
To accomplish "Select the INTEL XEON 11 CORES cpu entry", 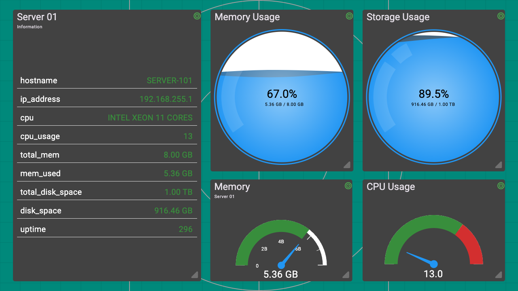I will tap(150, 118).
